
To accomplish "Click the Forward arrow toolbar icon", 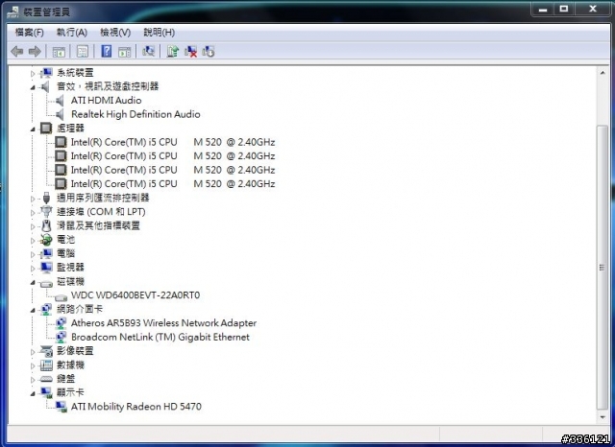I will [x=35, y=51].
